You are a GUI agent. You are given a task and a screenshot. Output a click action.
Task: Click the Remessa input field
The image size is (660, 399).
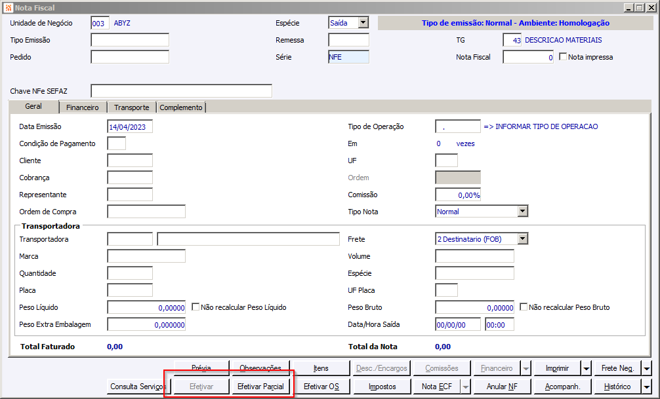point(348,40)
